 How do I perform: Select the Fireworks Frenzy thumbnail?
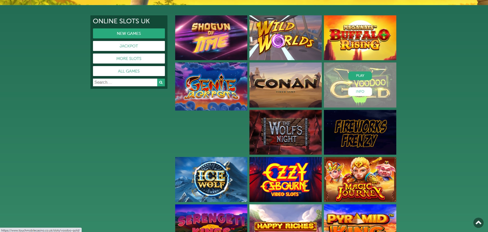pos(360,132)
